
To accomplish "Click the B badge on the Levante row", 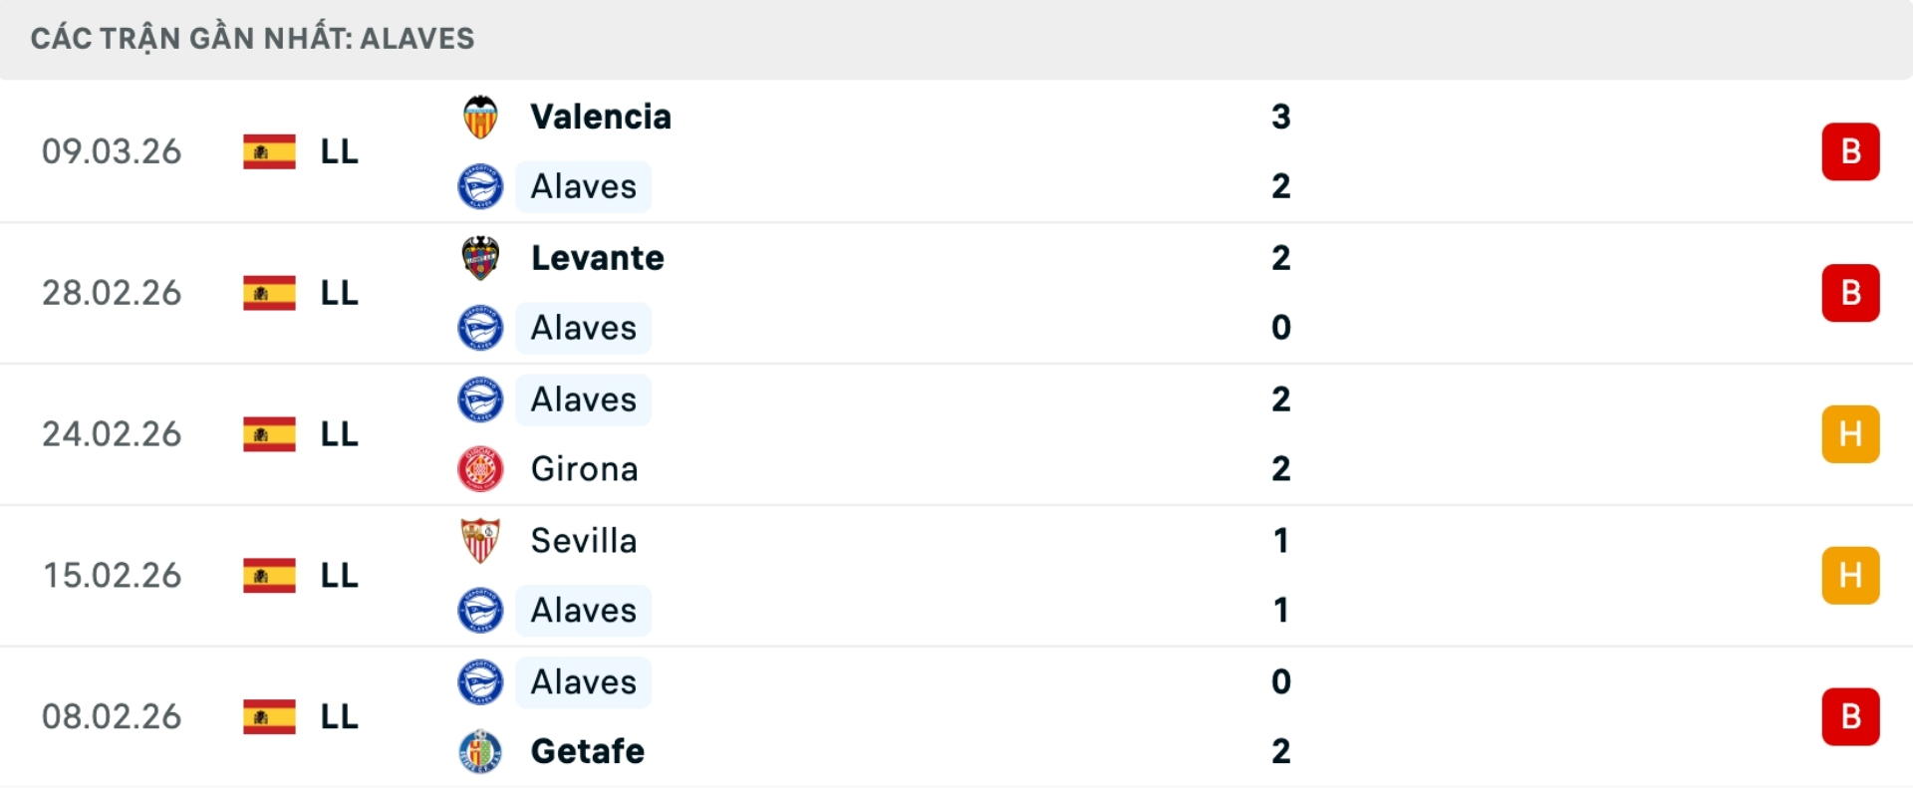I will 1850,292.
